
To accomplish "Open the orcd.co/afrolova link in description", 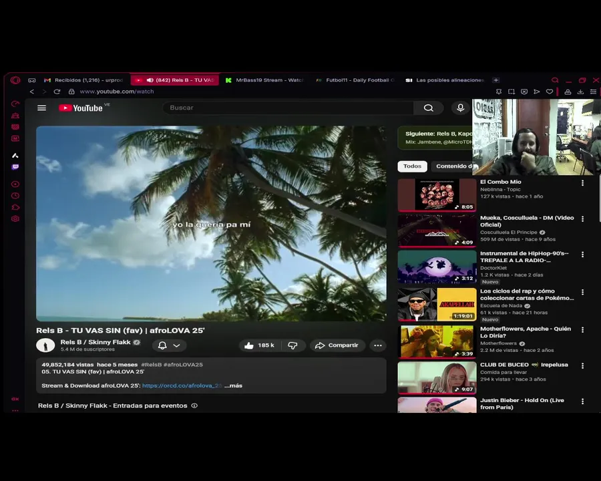I will [x=182, y=385].
